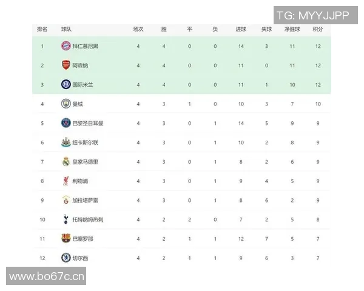Click the Tottenham Hotspur club crest
This screenshot has height=291, width=364.
(x=66, y=219)
